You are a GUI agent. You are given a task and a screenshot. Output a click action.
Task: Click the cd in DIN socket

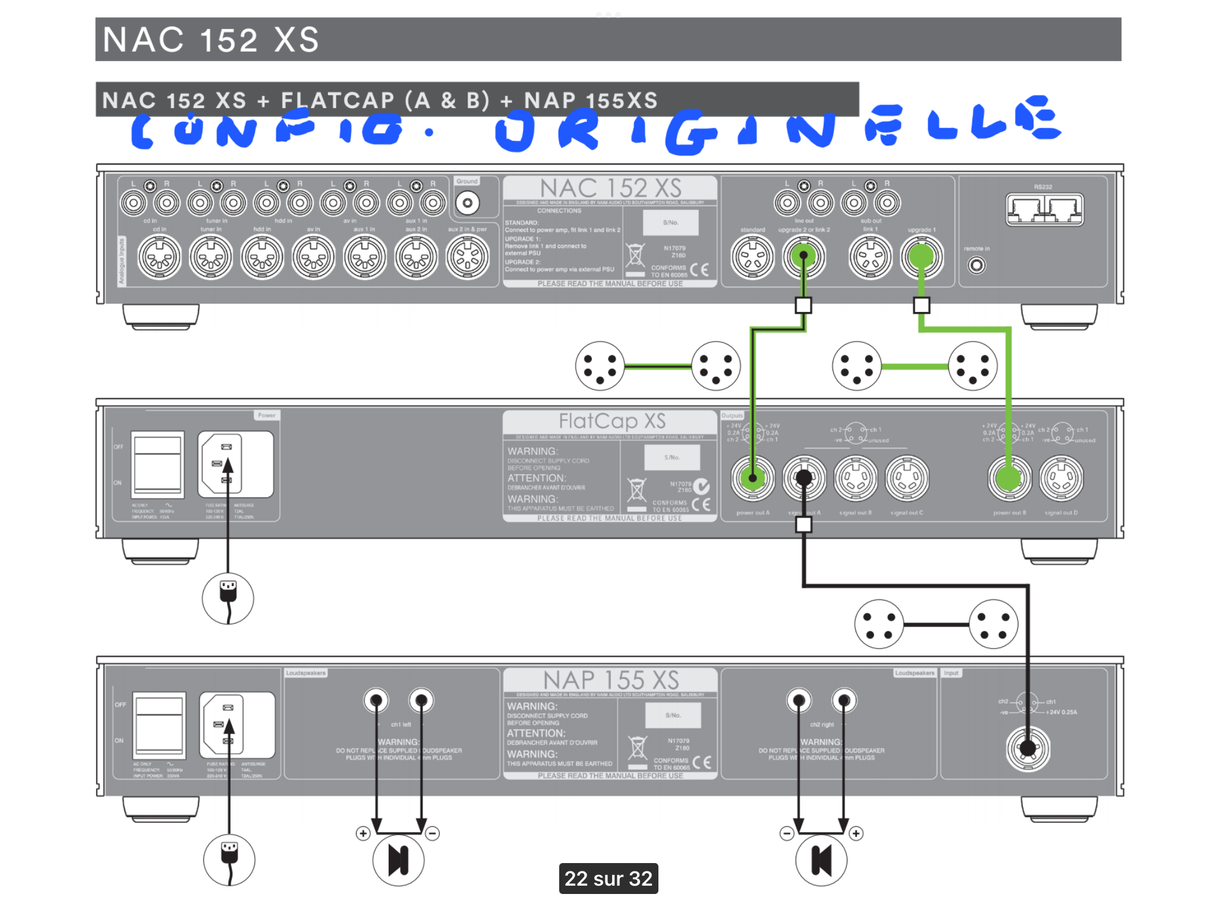[x=159, y=257]
